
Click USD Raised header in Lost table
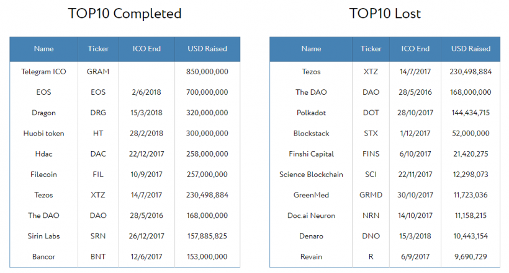pos(471,49)
